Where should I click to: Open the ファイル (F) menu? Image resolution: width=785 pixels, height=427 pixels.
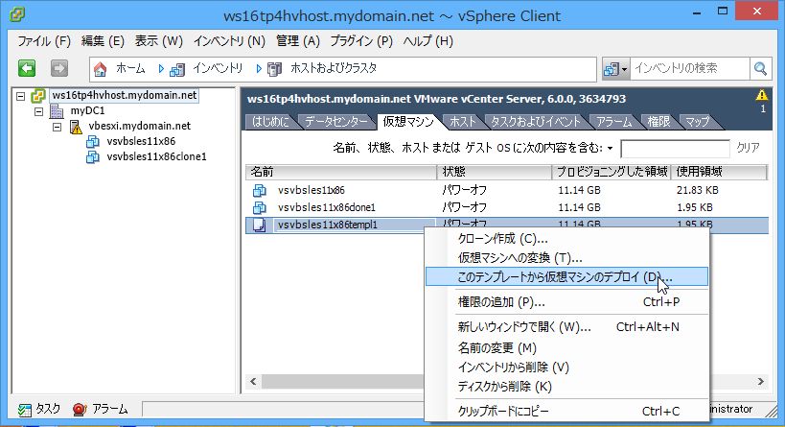pos(44,41)
